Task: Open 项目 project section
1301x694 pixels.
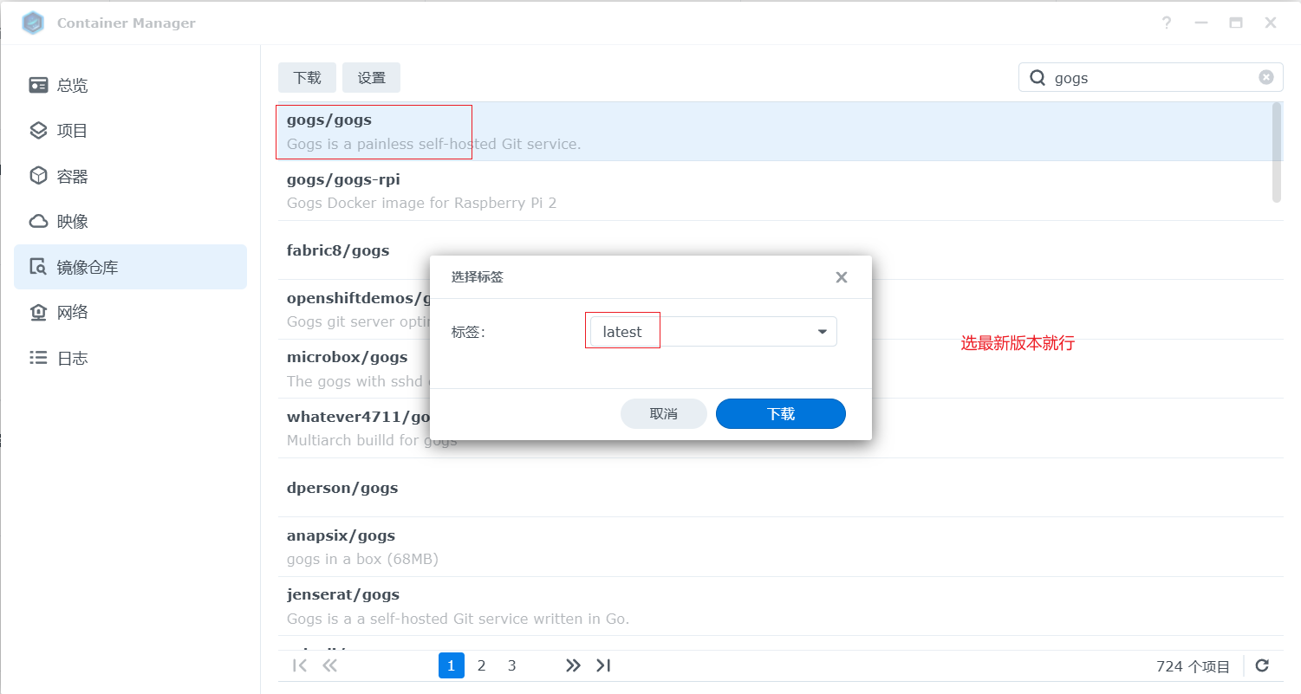Action: [x=130, y=131]
